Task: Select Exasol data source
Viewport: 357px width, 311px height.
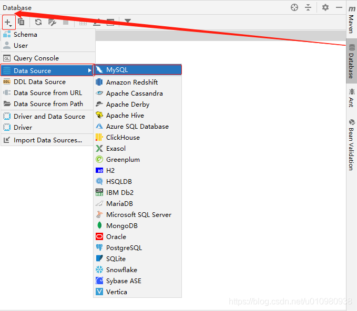Action: [x=138, y=149]
